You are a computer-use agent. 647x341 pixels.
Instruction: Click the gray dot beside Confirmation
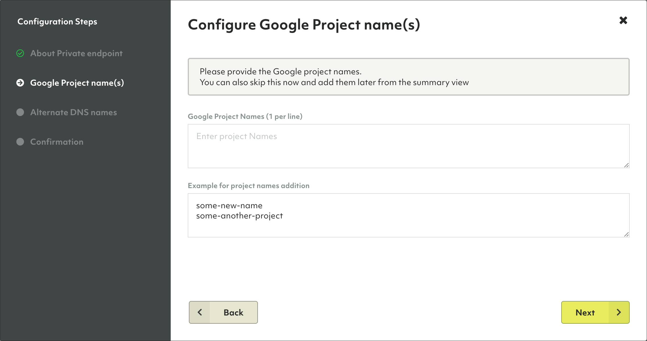(20, 142)
